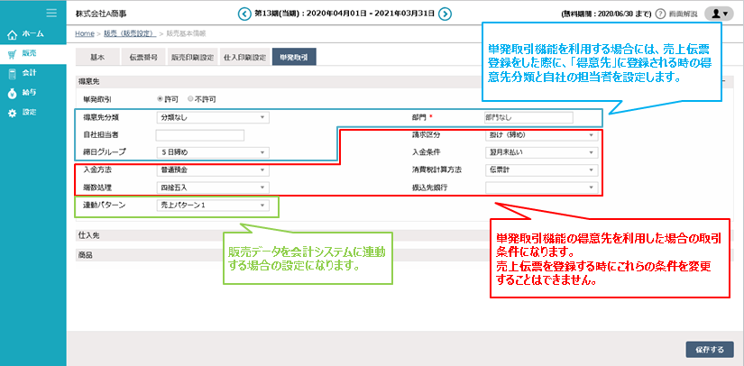The image size is (744, 366).
Task: Switch to the 伝票番号 tab
Action: pos(142,57)
